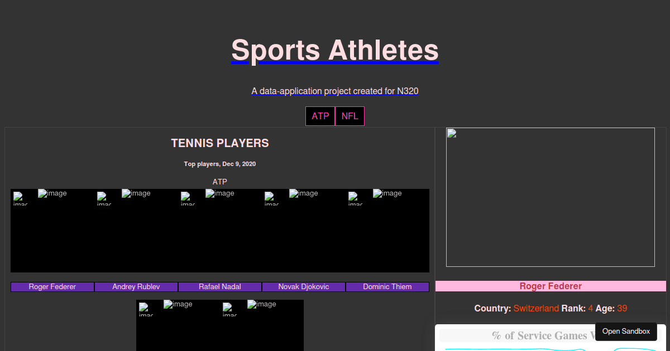Select the Roger Federer name button
The image size is (670, 351).
pos(52,287)
